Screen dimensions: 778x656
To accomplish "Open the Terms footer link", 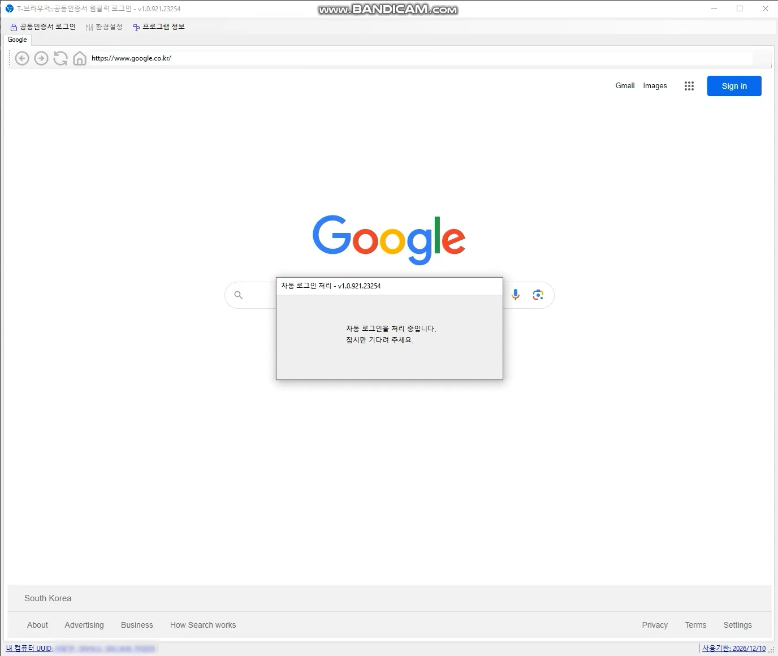I will point(695,625).
